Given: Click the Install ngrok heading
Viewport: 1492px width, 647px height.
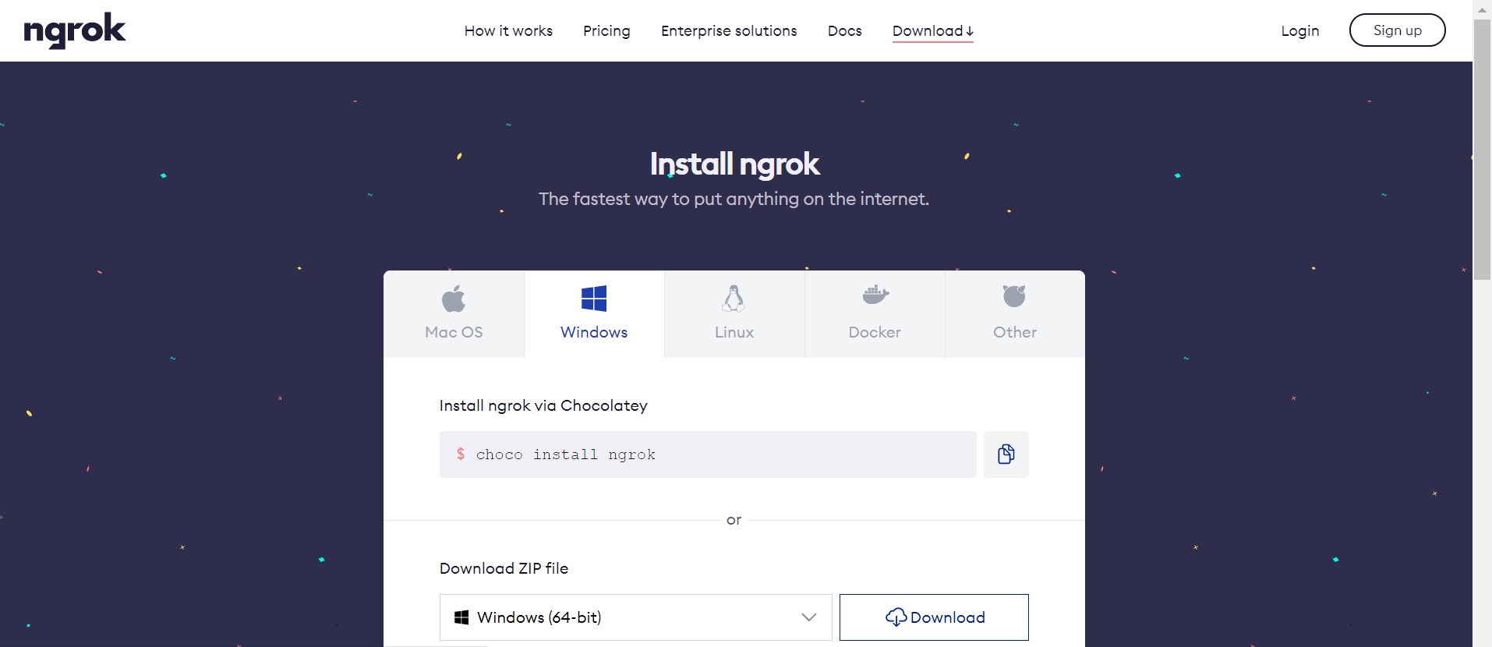Looking at the screenshot, I should tap(734, 164).
